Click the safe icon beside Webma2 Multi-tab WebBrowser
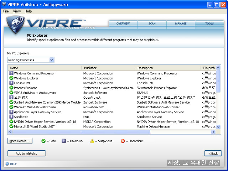Image resolution: width=228 pixels, height=171 pixels. point(11,107)
